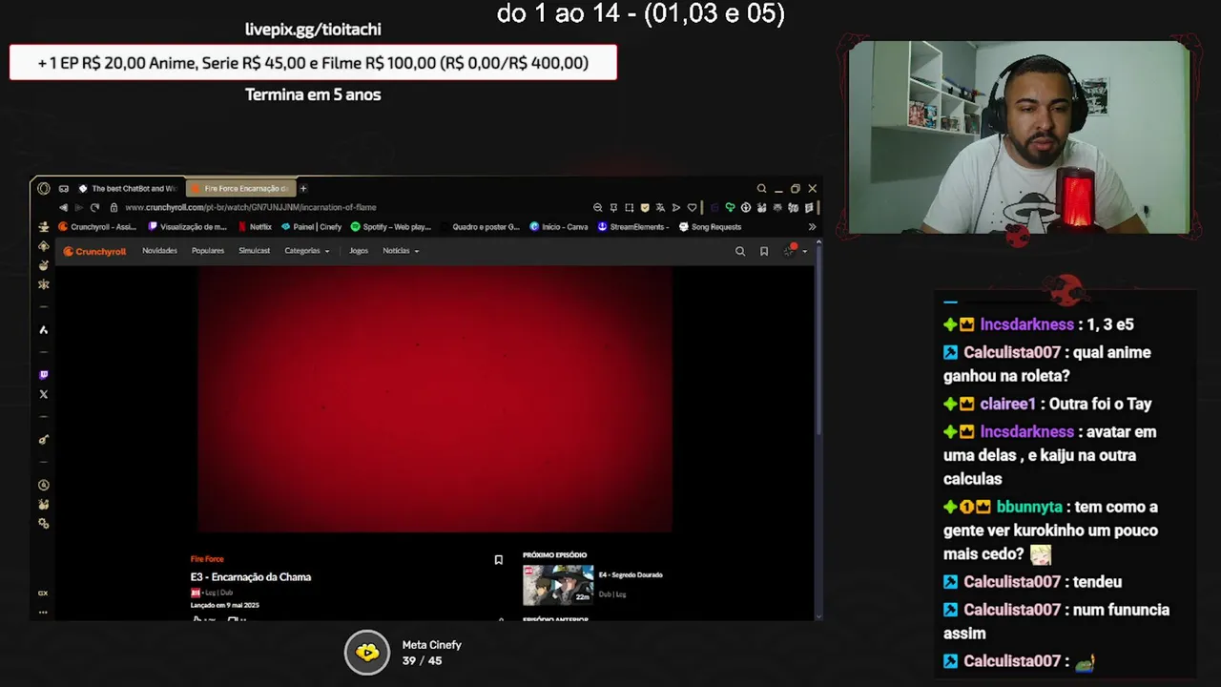This screenshot has height=687, width=1221.
Task: Click the zoom out magnifier icon
Action: [597, 207]
